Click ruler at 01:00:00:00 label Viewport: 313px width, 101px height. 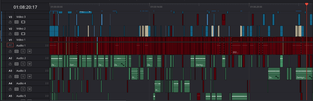point(57,7)
